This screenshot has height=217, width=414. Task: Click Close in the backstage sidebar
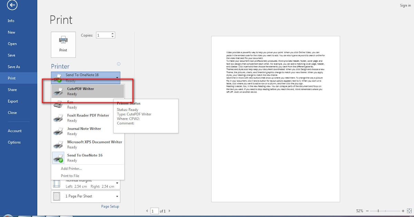click(x=12, y=113)
